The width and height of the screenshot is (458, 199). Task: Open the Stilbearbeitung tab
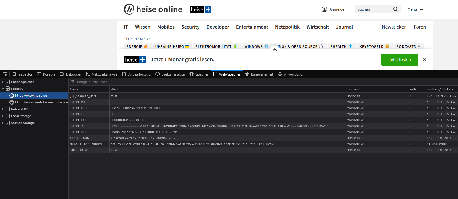(x=136, y=74)
